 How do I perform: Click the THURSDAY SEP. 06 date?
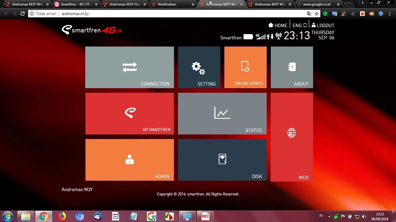323,35
